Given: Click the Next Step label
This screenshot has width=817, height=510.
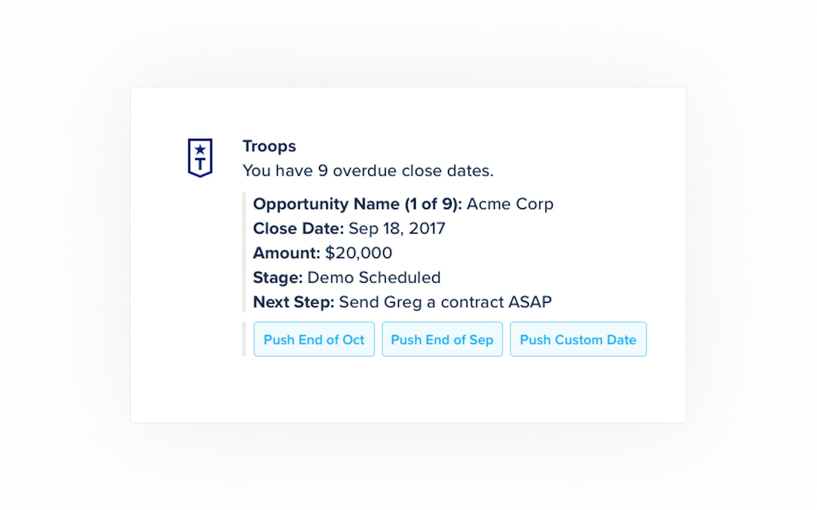Looking at the screenshot, I should [x=293, y=302].
